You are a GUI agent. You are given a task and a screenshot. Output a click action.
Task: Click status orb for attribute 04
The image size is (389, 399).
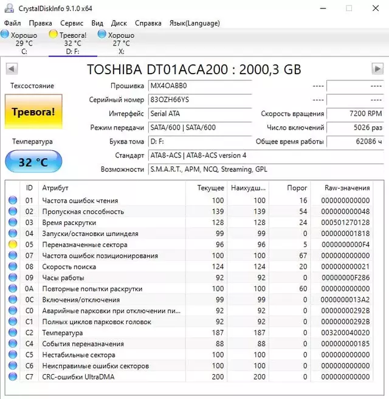[13, 234]
